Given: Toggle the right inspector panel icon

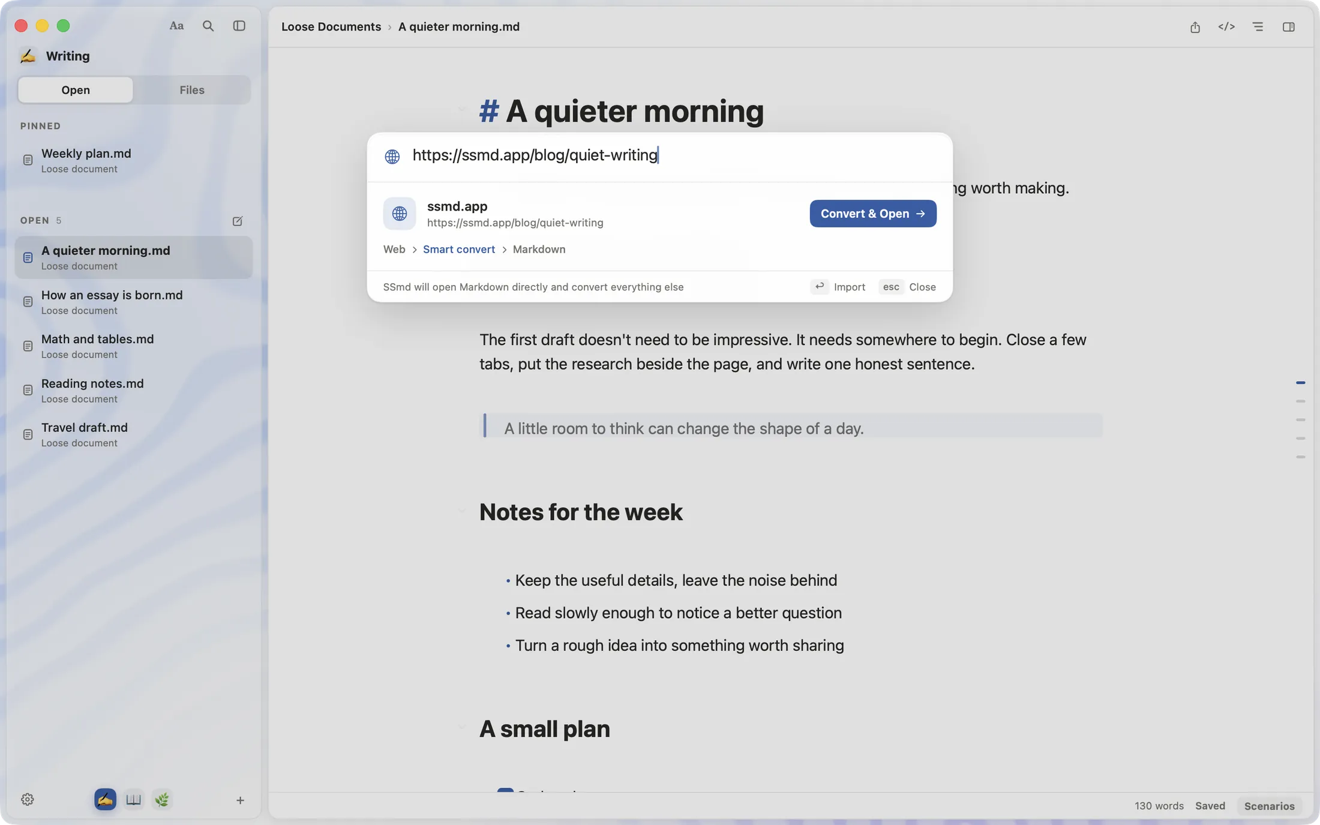Looking at the screenshot, I should [x=1289, y=27].
